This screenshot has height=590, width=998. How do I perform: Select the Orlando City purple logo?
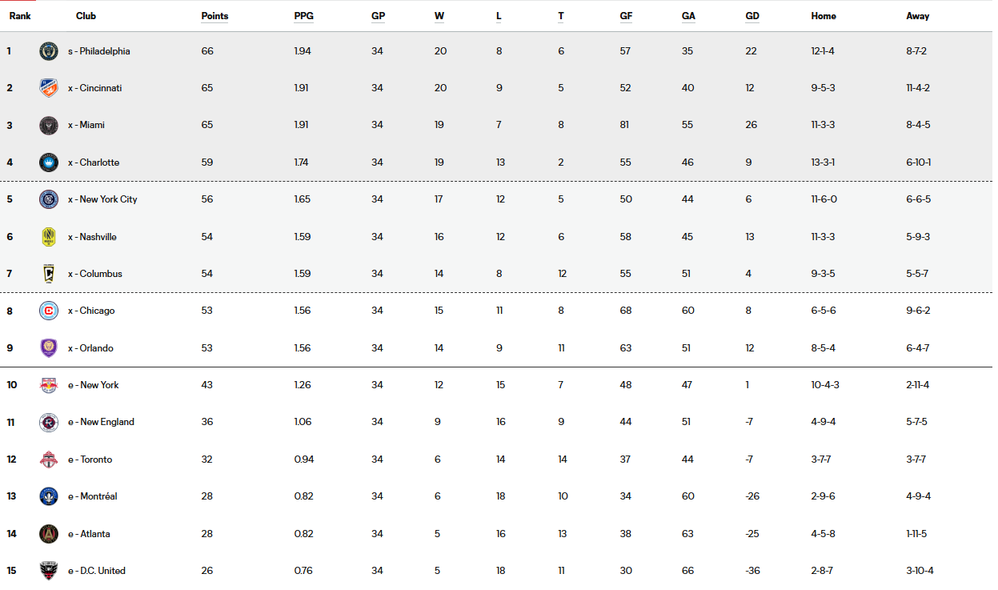[x=49, y=348]
